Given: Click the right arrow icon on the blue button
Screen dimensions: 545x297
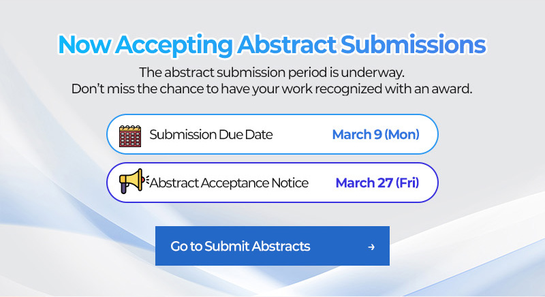Looking at the screenshot, I should coord(371,247).
